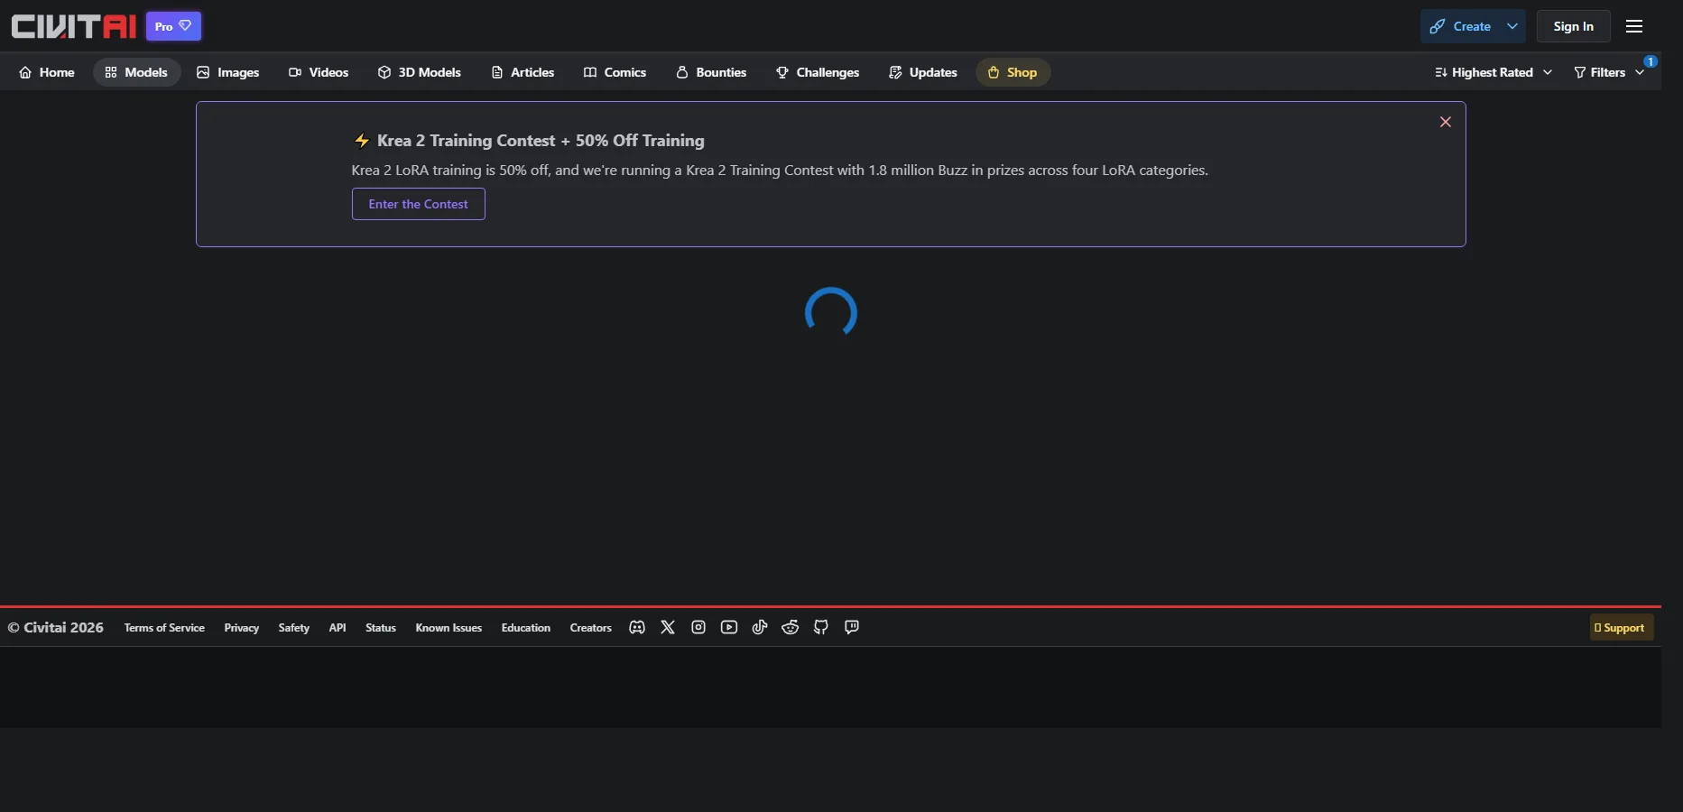Open the Known Issues link
Image resolution: width=1683 pixels, height=812 pixels.
(x=448, y=628)
